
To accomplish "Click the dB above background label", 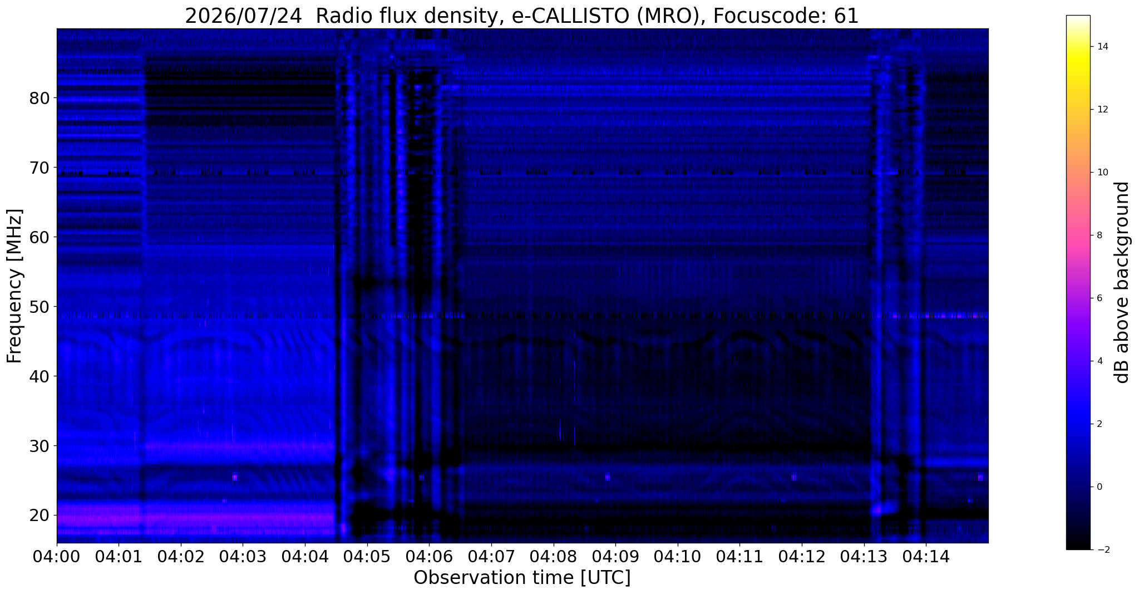I will pyautogui.click(x=1123, y=282).
